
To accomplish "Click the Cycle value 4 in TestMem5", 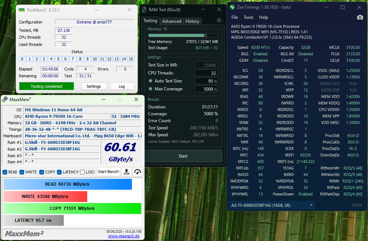I will tap(85, 69).
